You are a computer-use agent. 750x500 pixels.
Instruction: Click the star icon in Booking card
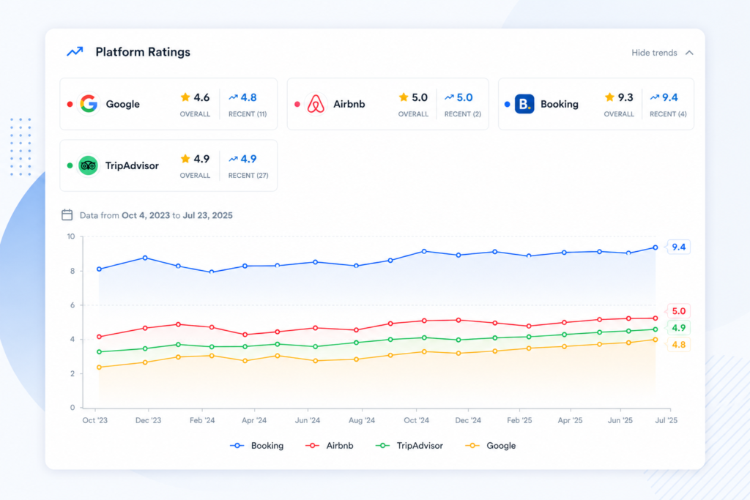[x=609, y=97]
